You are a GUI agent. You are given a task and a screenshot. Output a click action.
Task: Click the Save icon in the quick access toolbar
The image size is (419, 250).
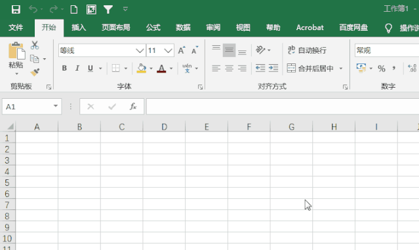click(x=16, y=9)
